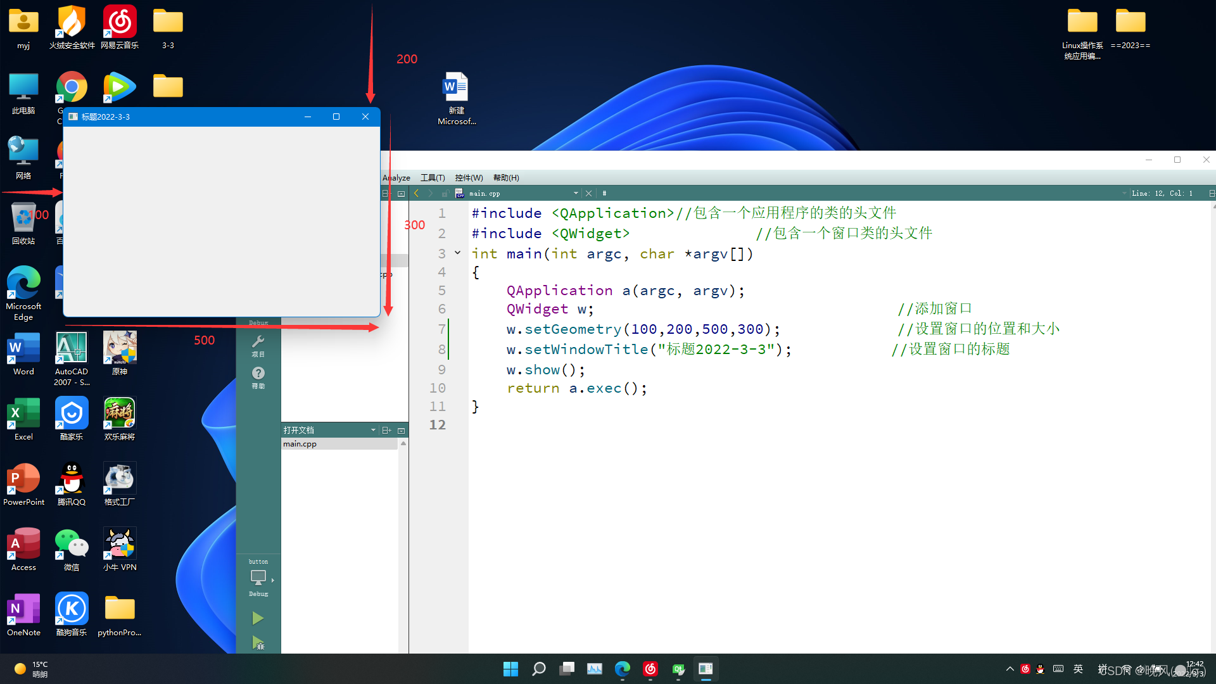Open the 帮助(H) menu

506,178
